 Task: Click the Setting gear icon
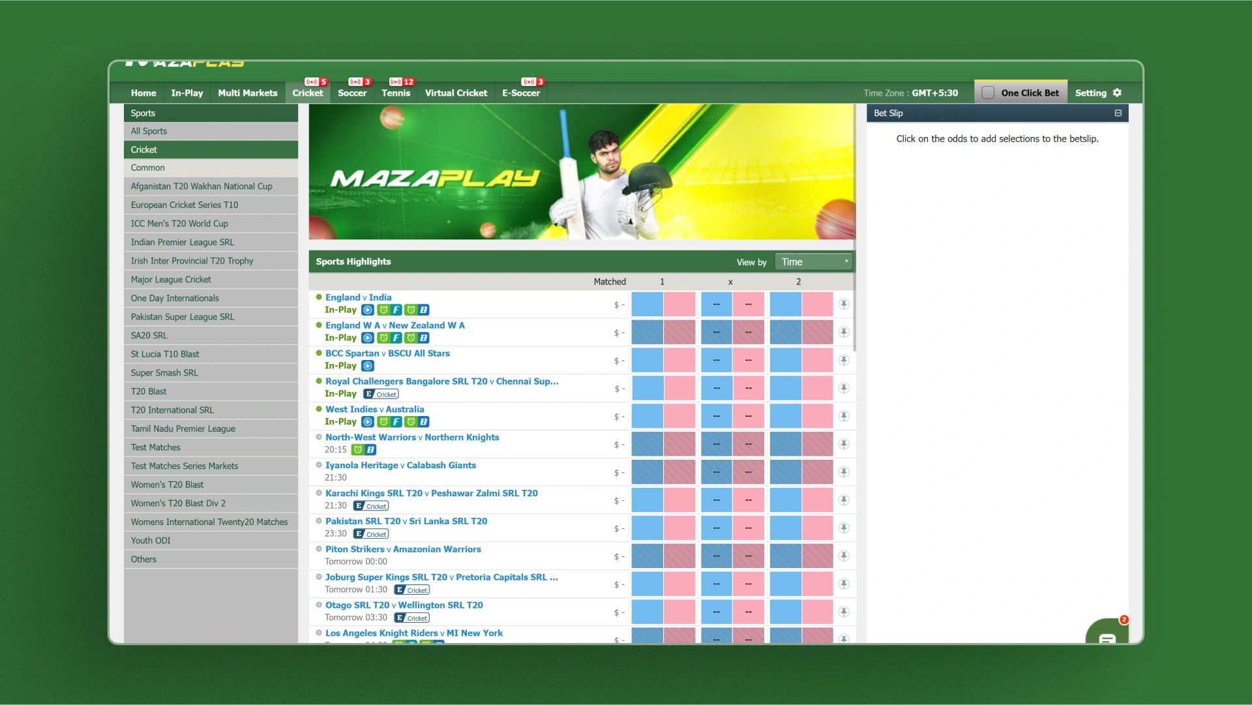1117,93
